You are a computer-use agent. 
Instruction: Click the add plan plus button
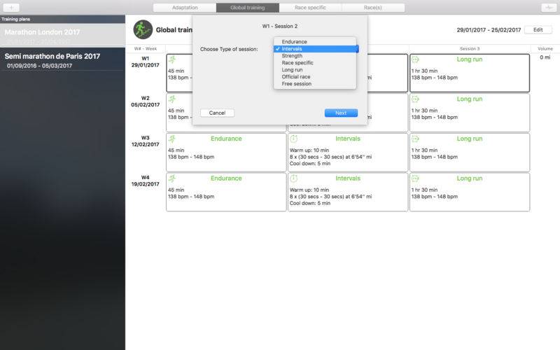(x=11, y=8)
